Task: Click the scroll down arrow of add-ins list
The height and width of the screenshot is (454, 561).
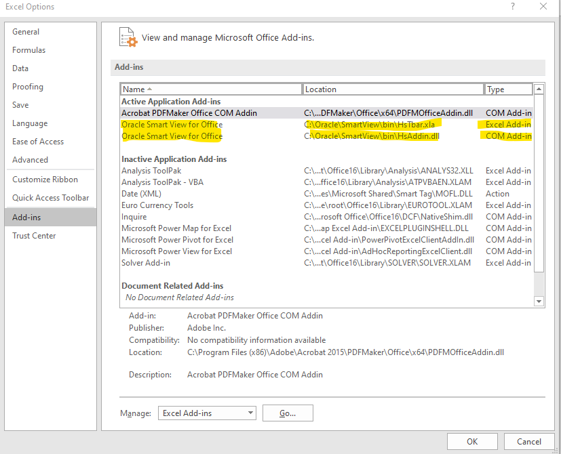Action: click(x=539, y=302)
